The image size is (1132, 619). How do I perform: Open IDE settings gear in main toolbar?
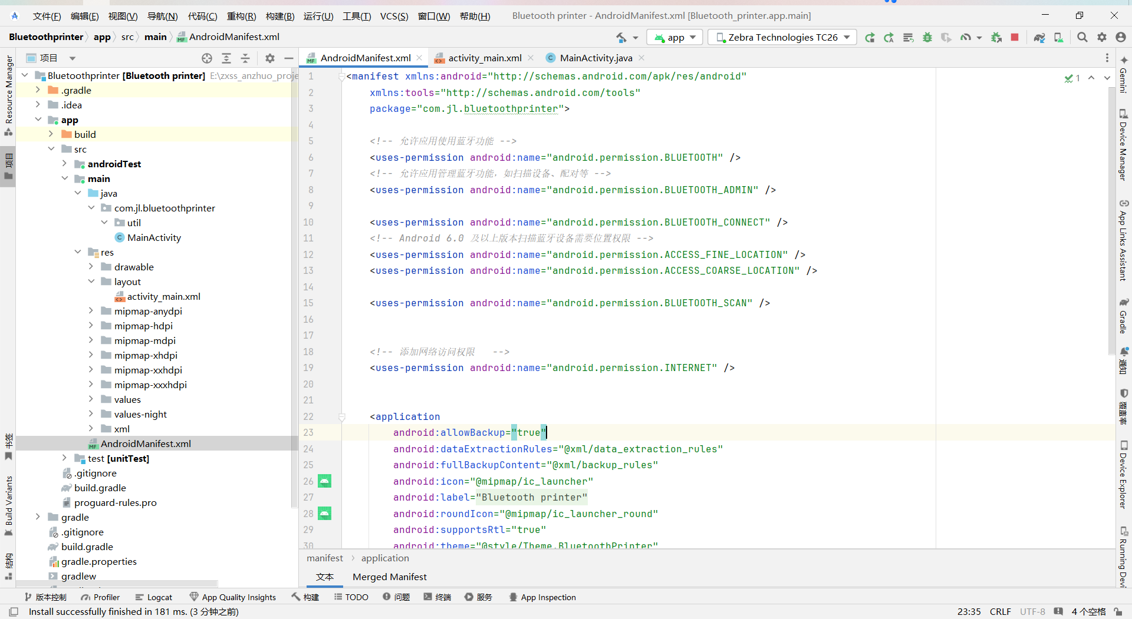click(x=1102, y=37)
